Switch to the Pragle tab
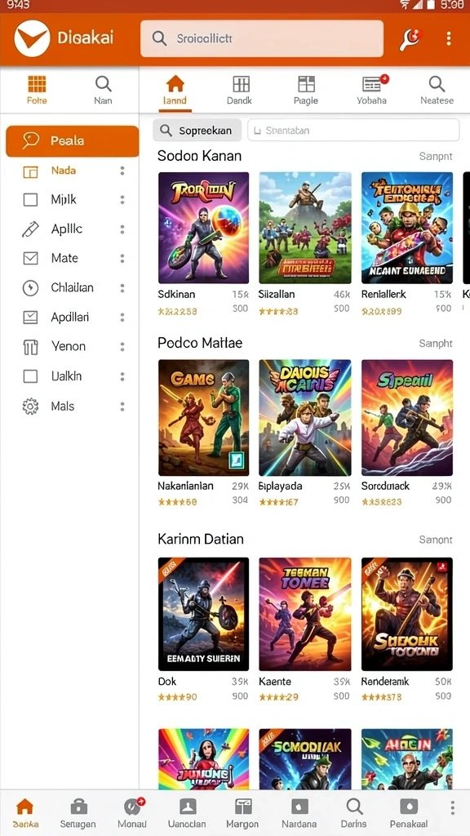The height and width of the screenshot is (836, 470). 306,90
